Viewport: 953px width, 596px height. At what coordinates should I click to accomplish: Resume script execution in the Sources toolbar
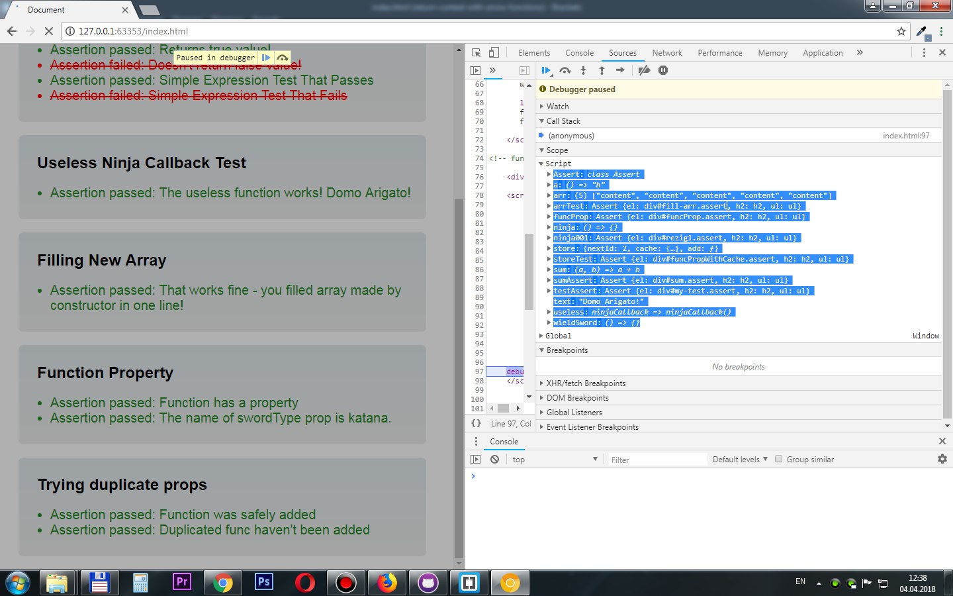546,70
